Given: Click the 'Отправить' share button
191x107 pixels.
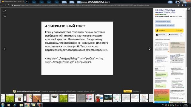Looking at the screenshot, I should click(173, 35).
